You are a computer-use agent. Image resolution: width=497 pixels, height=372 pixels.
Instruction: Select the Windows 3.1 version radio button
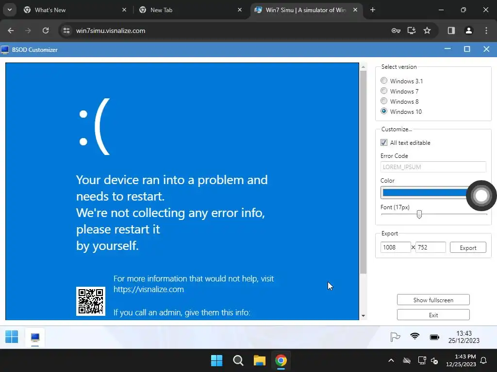pyautogui.click(x=384, y=81)
